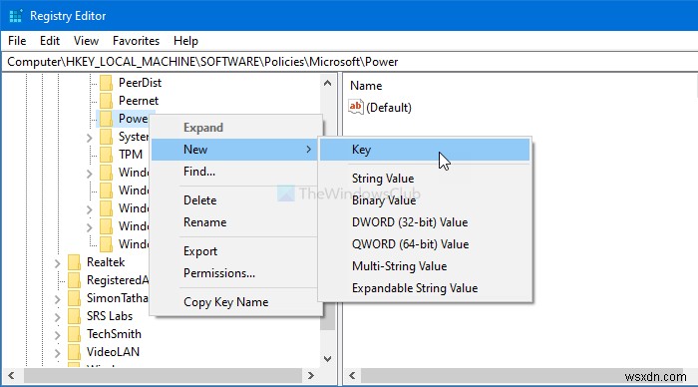Click the RegisteredApplications folder icon
Viewport: 698px width, 387px height.
74,280
